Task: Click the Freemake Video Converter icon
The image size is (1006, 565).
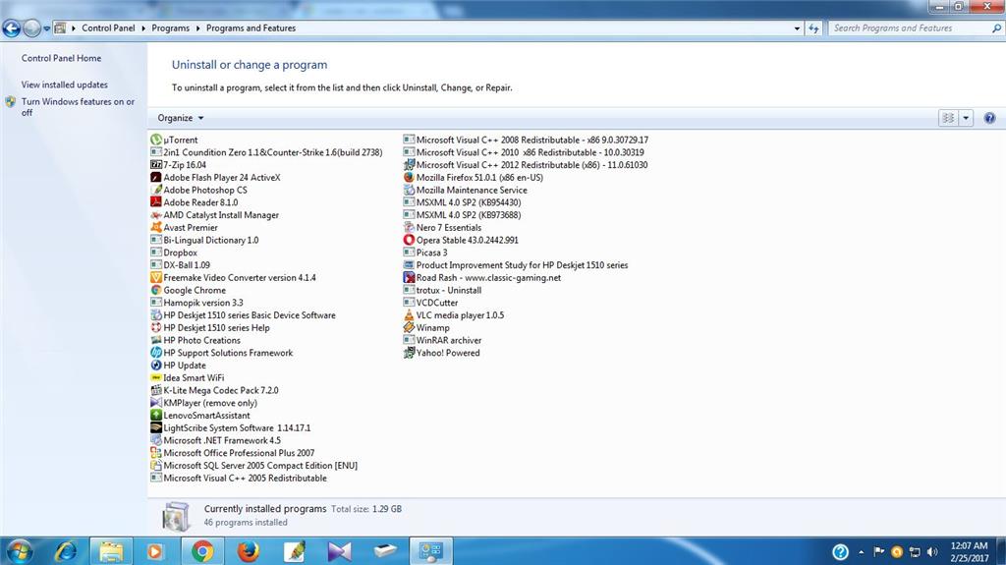Action: [x=156, y=277]
